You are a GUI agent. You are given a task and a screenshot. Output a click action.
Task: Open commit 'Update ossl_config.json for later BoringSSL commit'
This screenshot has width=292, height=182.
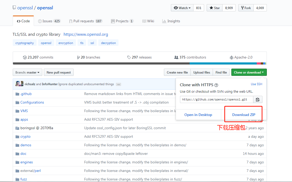coord(125,128)
